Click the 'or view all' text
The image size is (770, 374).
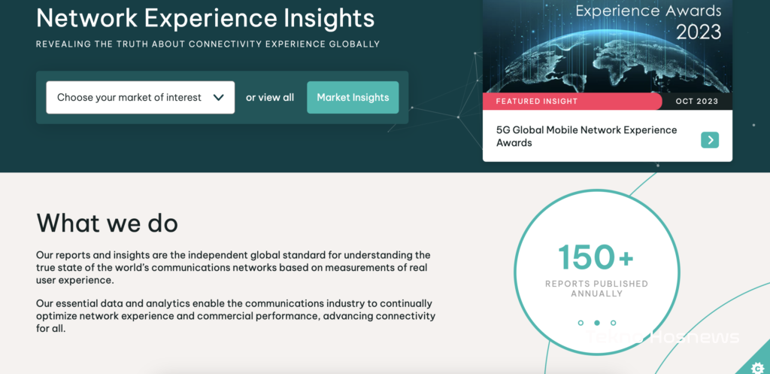click(270, 97)
